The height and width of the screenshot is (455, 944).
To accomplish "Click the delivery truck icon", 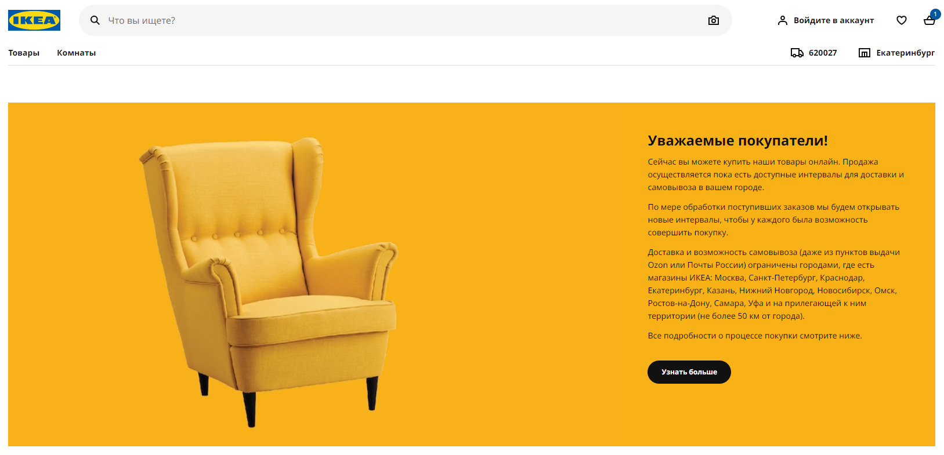I will click(797, 53).
